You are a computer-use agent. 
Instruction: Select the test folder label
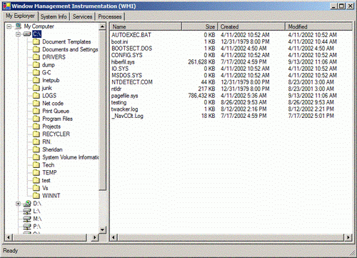pyautogui.click(x=46, y=180)
